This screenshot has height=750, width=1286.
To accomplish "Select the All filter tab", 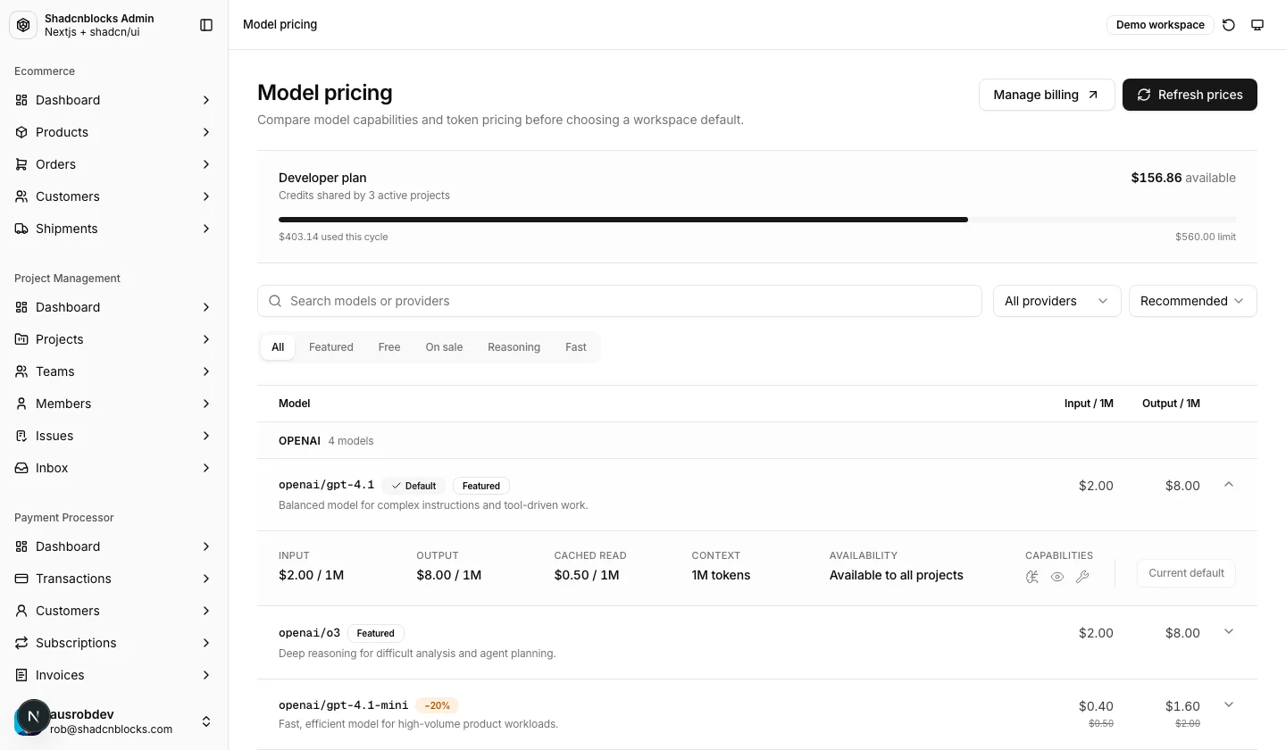I will [x=278, y=347].
